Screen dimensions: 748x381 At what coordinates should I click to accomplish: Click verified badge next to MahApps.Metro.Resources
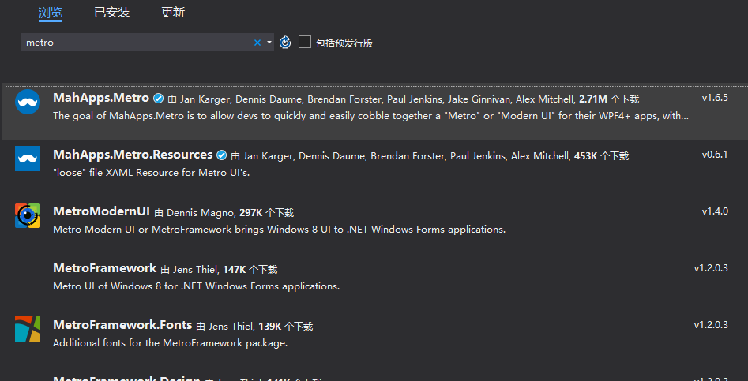pyautogui.click(x=221, y=155)
